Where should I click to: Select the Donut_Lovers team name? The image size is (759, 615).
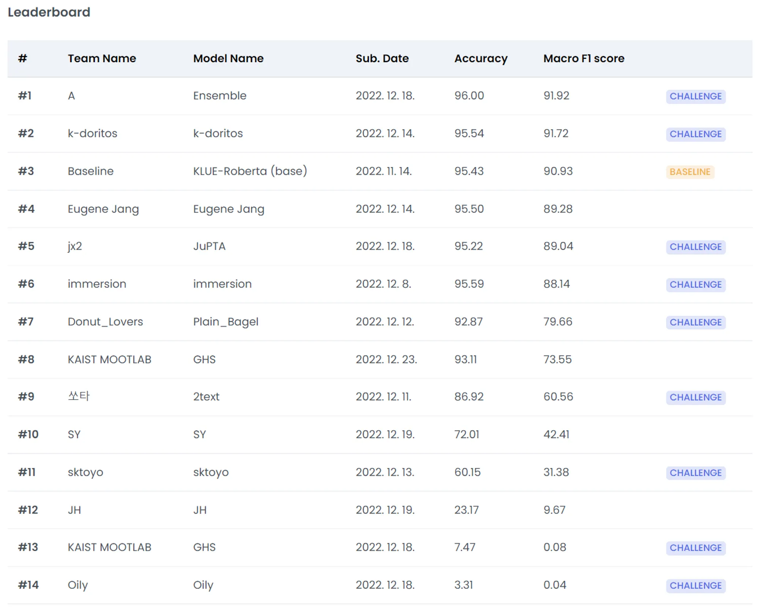[105, 322]
